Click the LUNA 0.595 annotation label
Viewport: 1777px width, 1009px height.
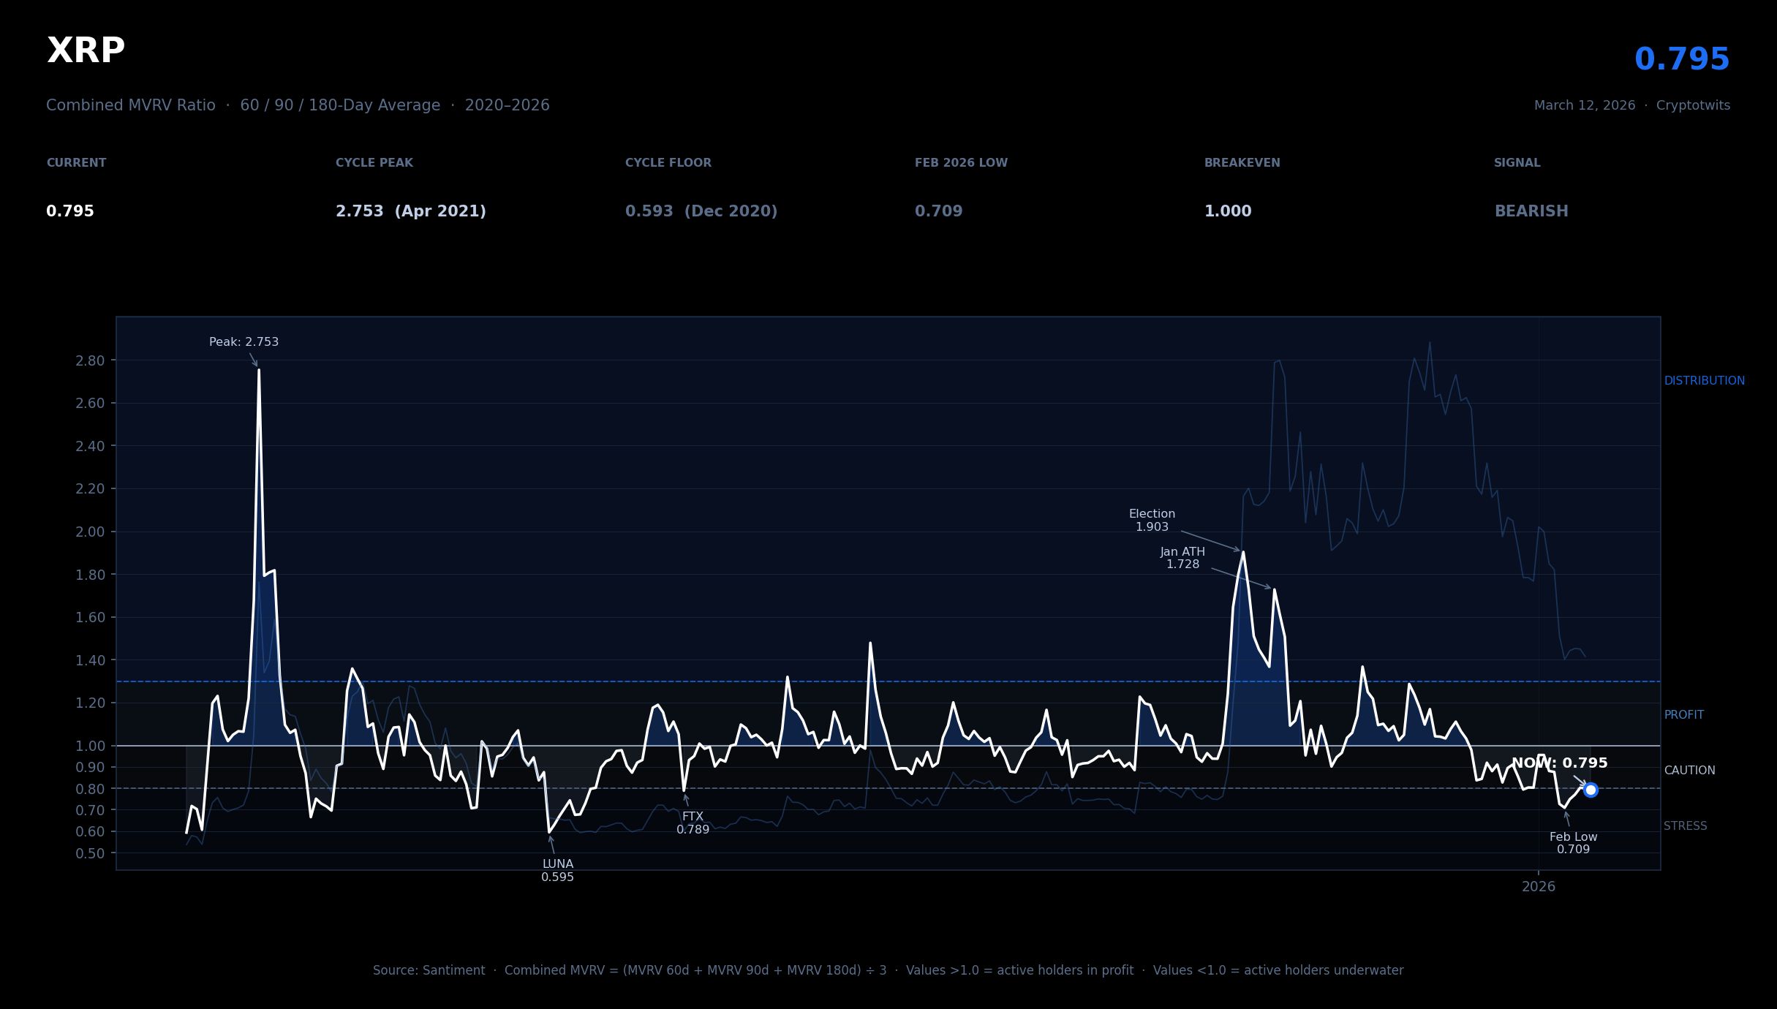click(557, 871)
